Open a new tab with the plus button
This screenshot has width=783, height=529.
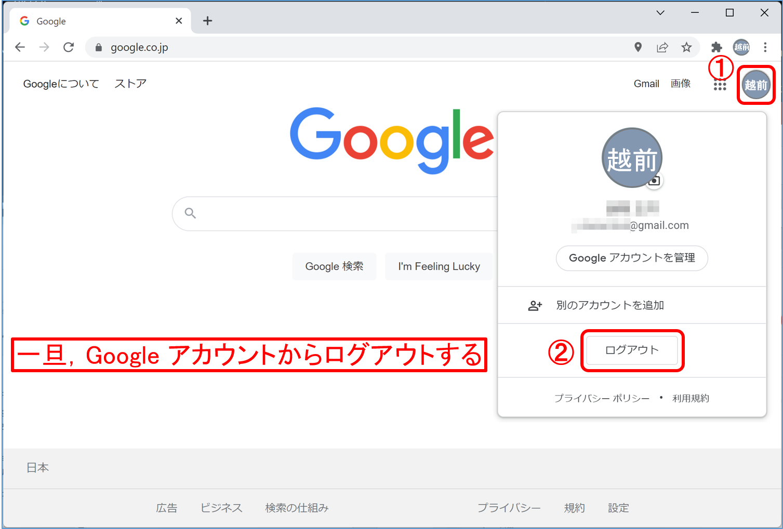(x=207, y=21)
